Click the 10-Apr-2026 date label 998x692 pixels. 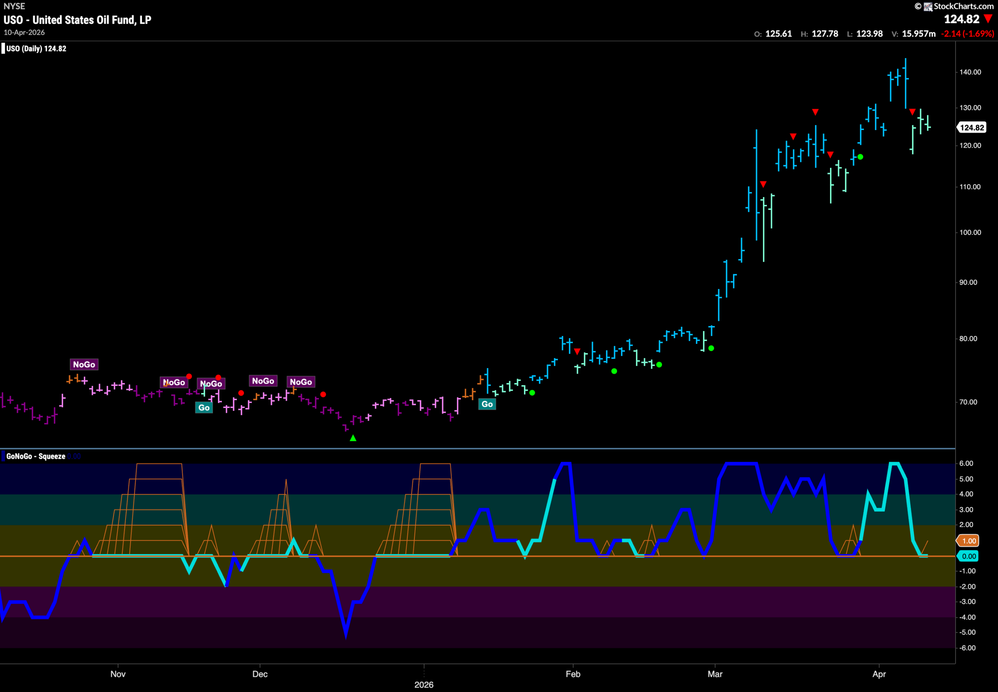pos(24,33)
